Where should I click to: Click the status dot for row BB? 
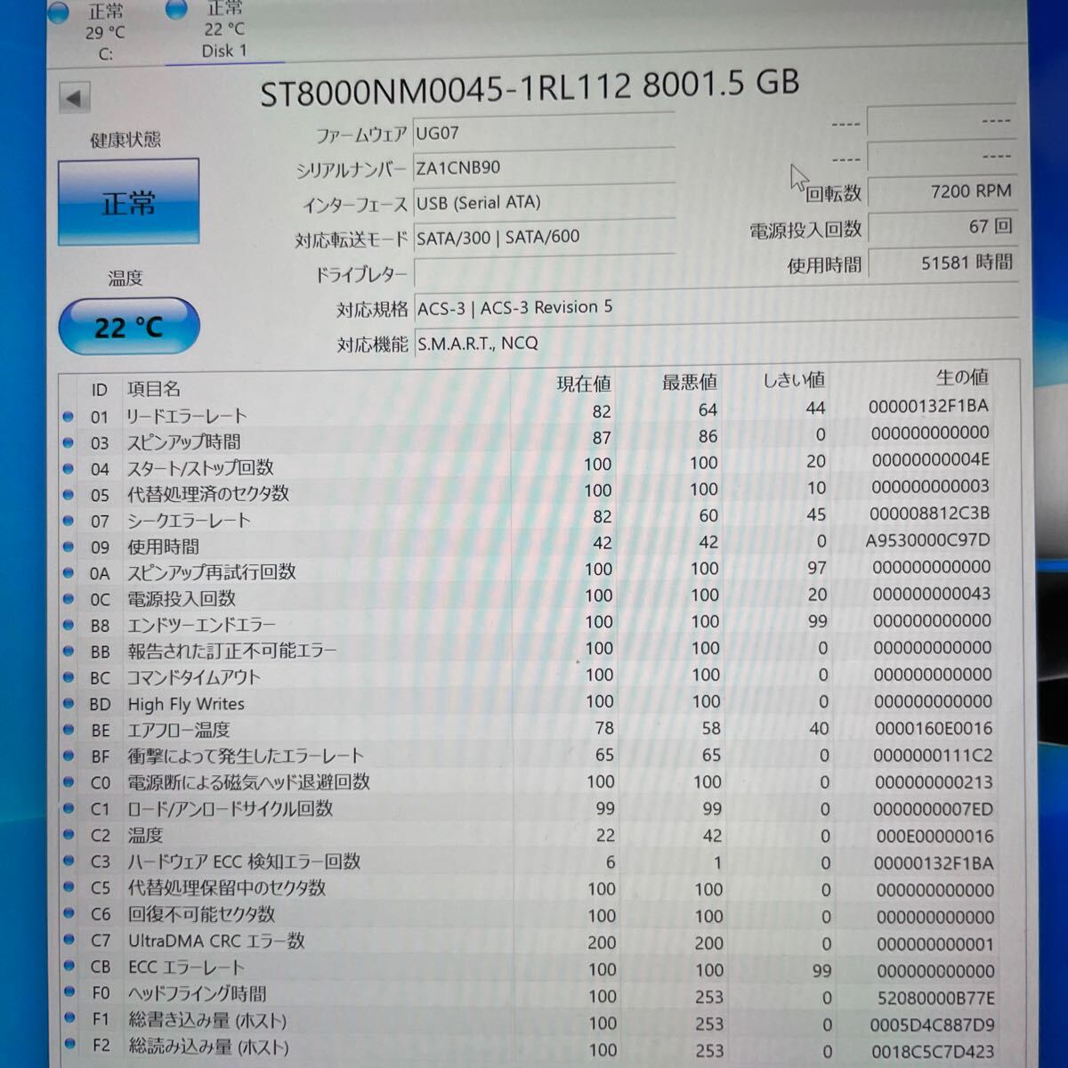pos(69,651)
